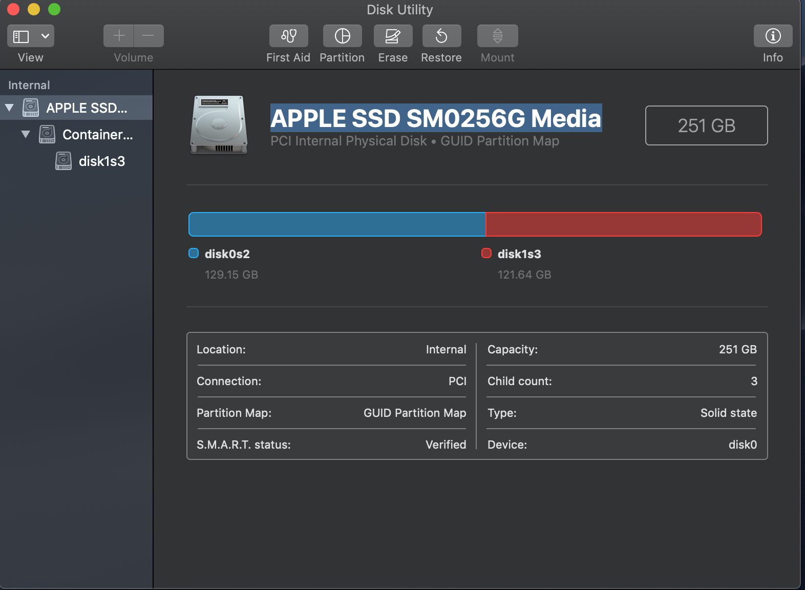The image size is (805, 590).
Task: Click the S.M.A.R.T. status Verified value
Action: tap(446, 445)
